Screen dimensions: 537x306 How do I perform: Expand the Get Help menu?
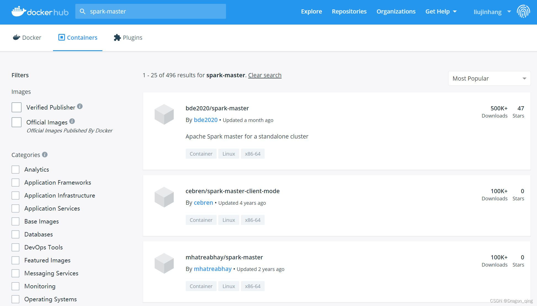441,12
